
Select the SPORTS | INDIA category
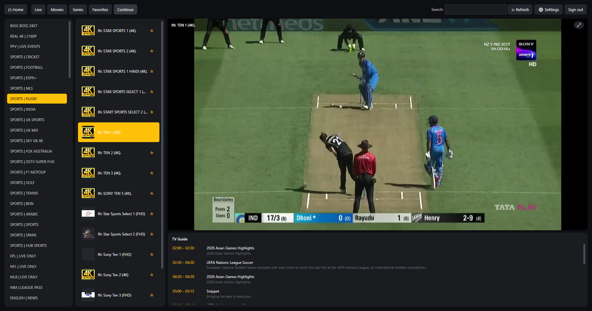pos(37,109)
